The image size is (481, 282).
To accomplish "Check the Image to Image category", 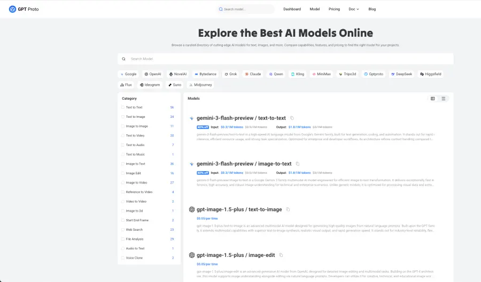I will 123,126.
